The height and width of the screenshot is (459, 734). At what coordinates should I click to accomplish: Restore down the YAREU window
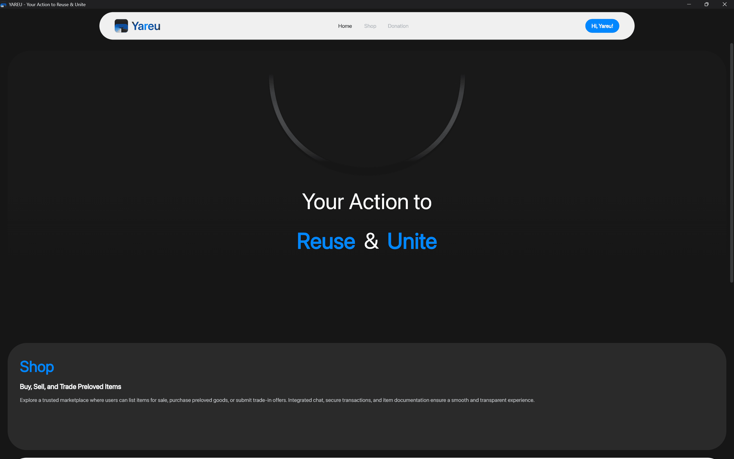[x=706, y=4]
